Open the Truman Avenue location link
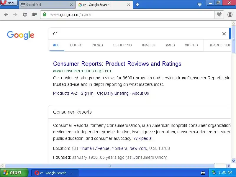This screenshot has width=236, height=177. (x=94, y=149)
